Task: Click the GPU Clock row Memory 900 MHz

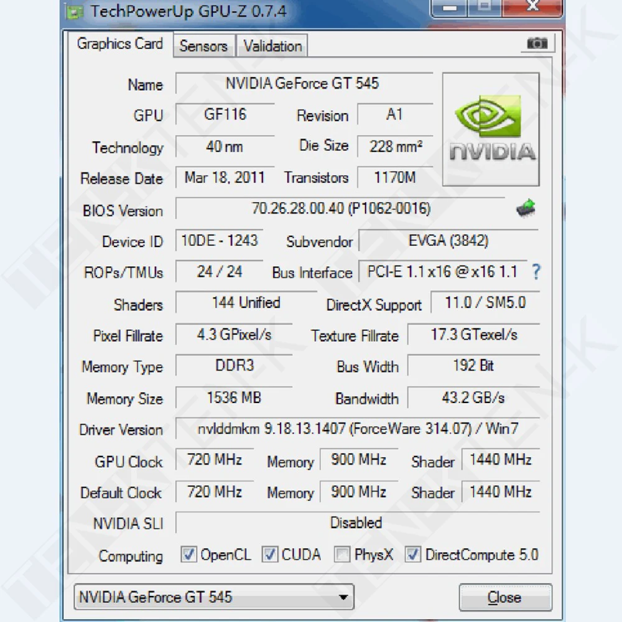Action: coord(359,460)
